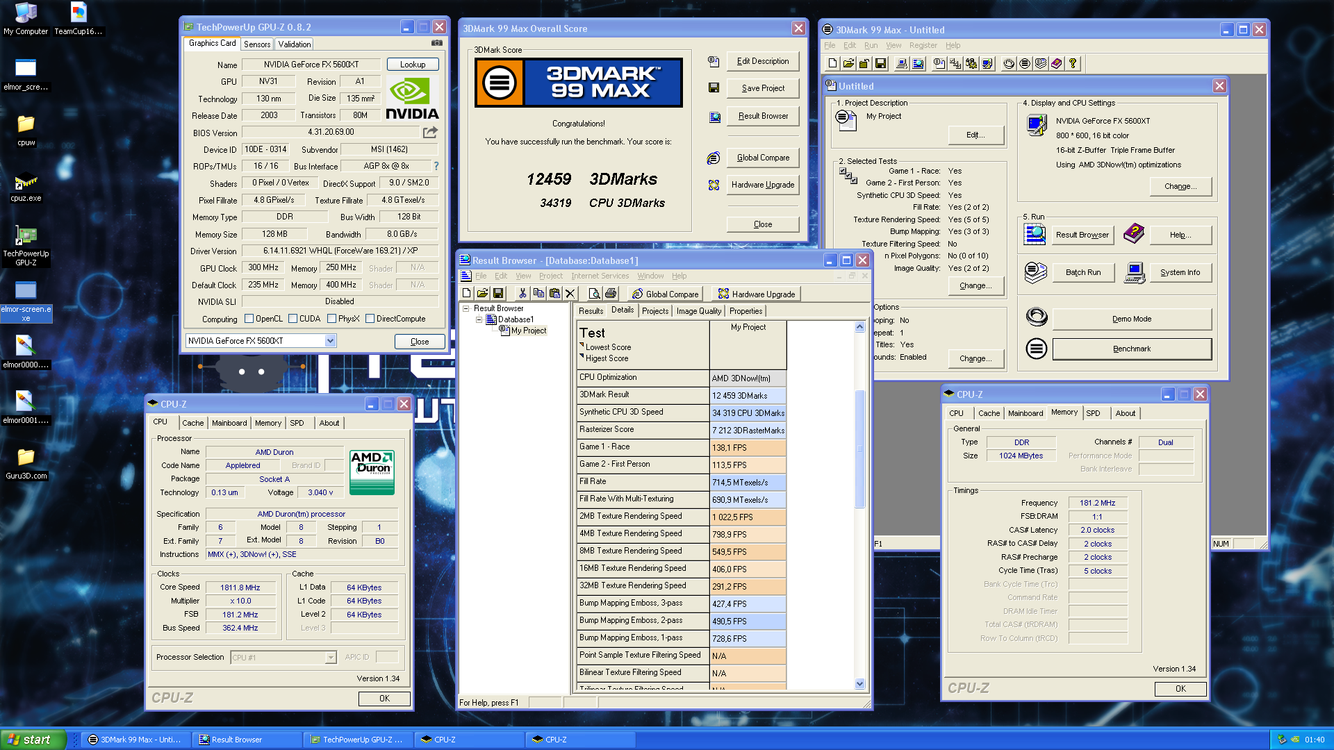
Task: Tick the DirectCompute checkbox in GPU-Z
Action: pyautogui.click(x=370, y=319)
